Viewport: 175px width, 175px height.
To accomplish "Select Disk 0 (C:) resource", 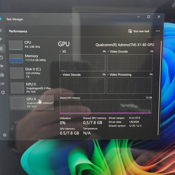I will coord(32,73).
